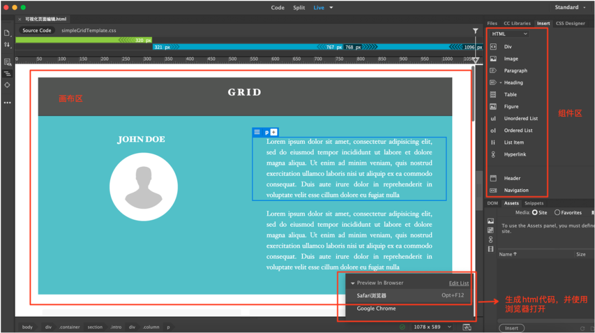
Task: Switch to Code view
Action: [277, 8]
